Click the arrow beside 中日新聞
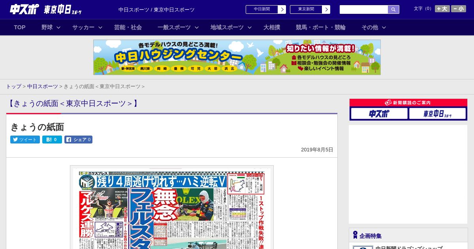Image resolution: width=474 pixels, height=249 pixels. 282,9
